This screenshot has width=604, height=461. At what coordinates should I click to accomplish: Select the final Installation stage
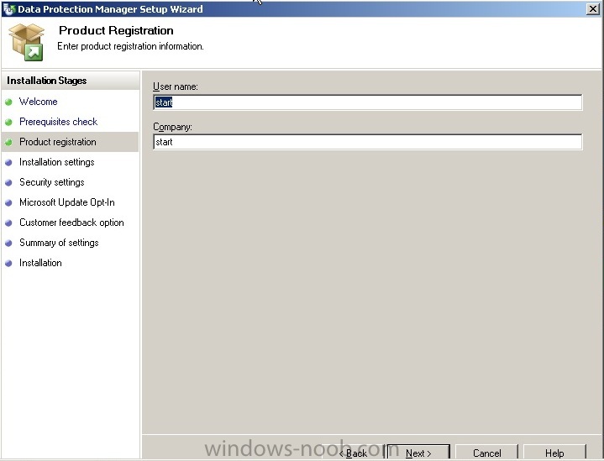pos(40,263)
